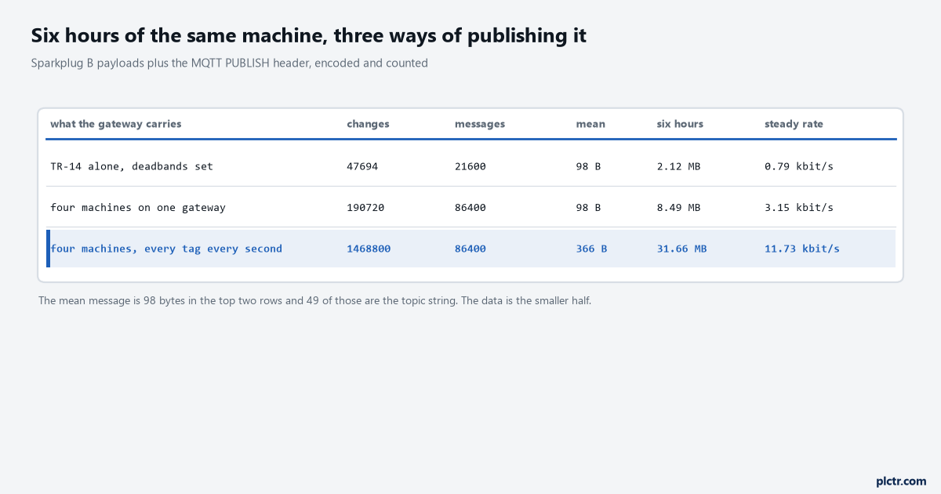Select the 'TR-14 alone, deadbands set' row label
Screen dimensions: 941x494
coord(132,166)
